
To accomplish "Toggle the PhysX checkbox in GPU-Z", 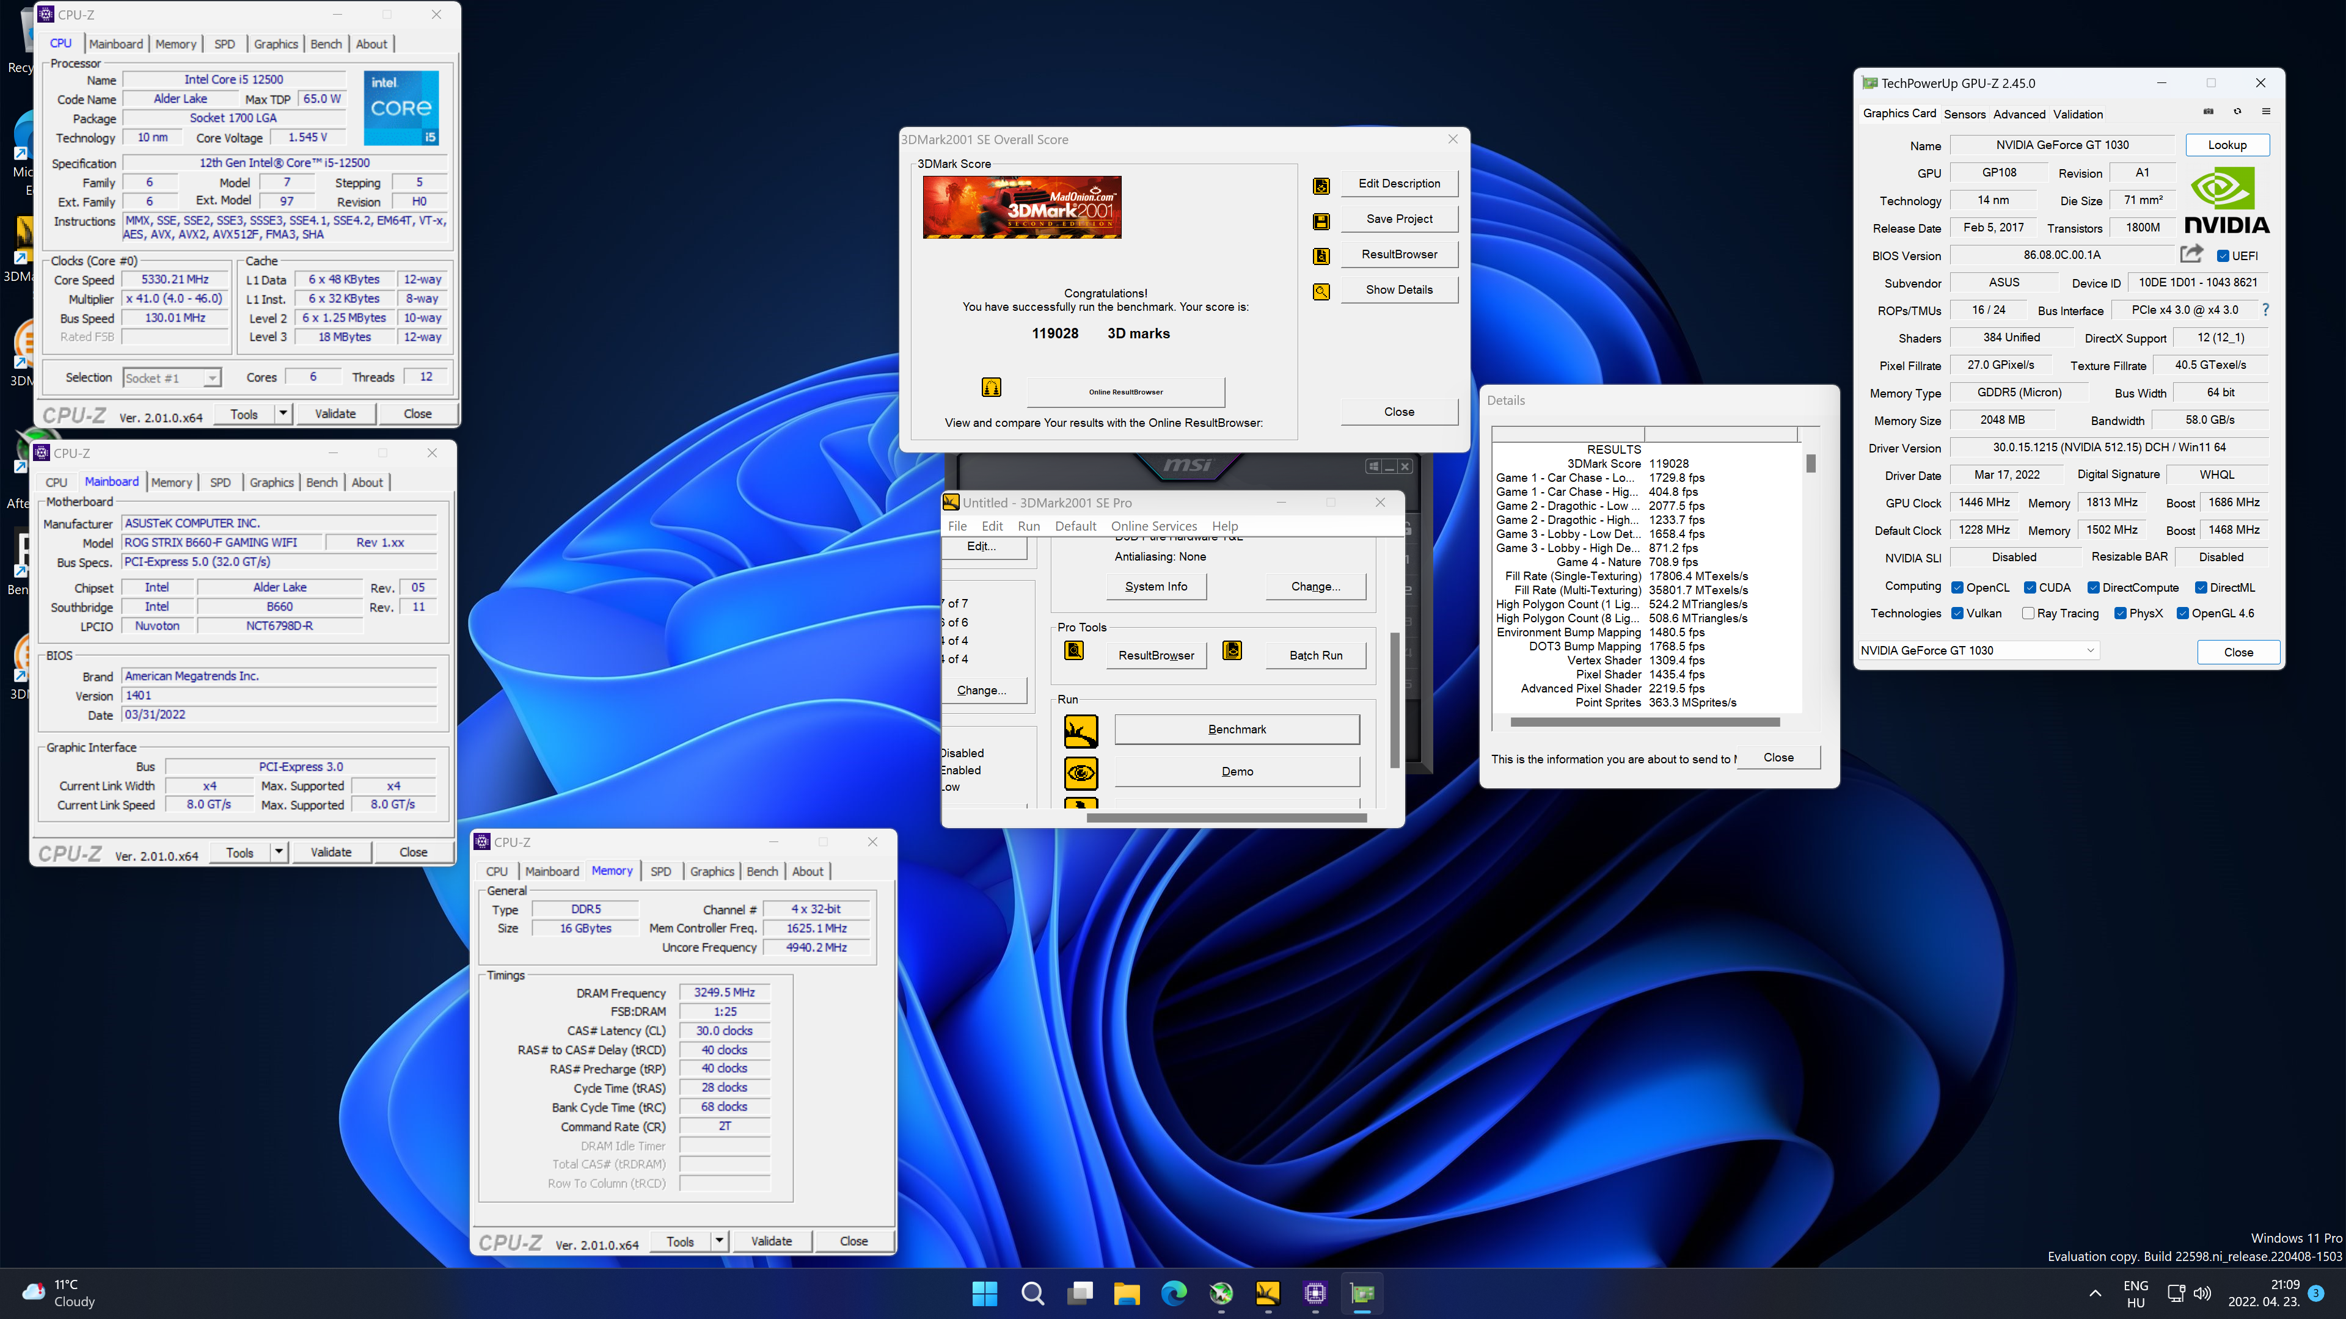I will 2120,614.
